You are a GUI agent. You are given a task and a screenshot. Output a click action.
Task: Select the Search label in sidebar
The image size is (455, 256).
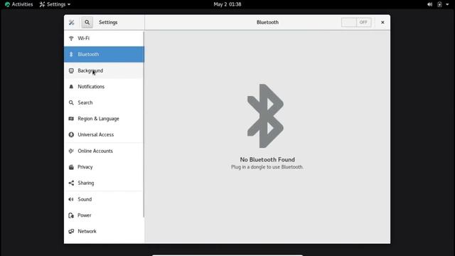pyautogui.click(x=85, y=102)
